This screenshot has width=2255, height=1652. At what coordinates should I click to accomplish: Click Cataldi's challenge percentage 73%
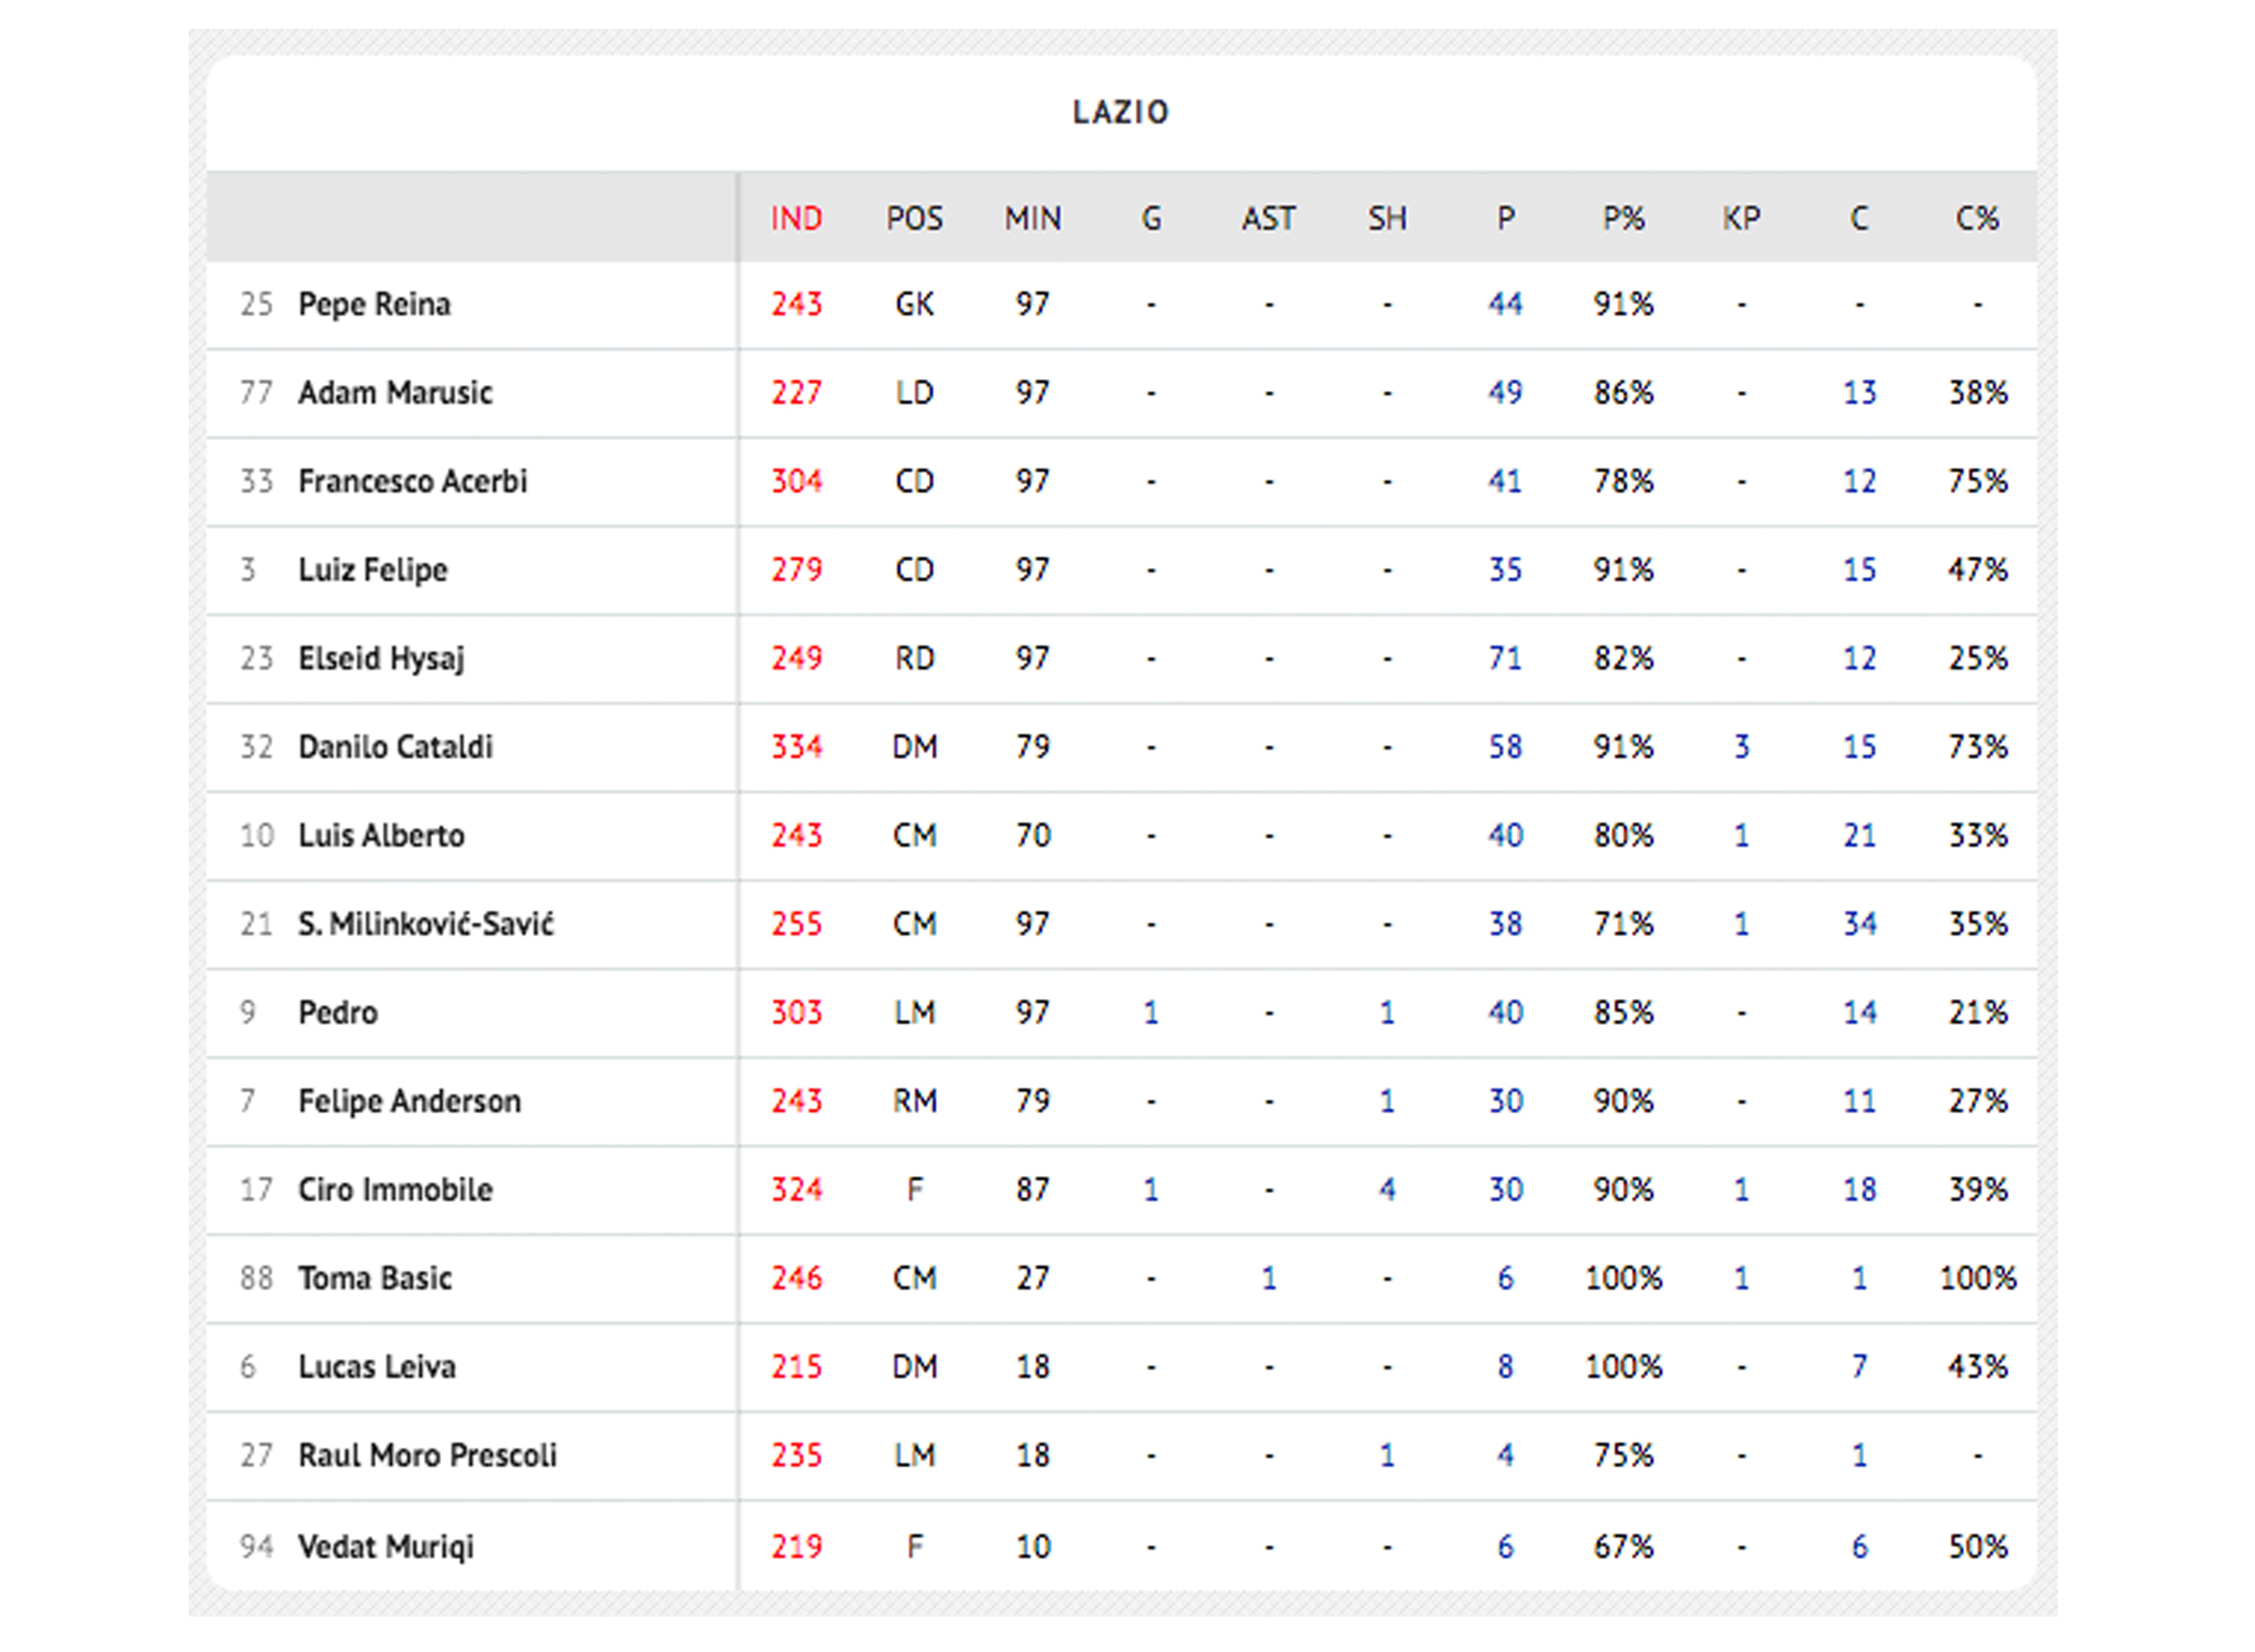click(1977, 747)
